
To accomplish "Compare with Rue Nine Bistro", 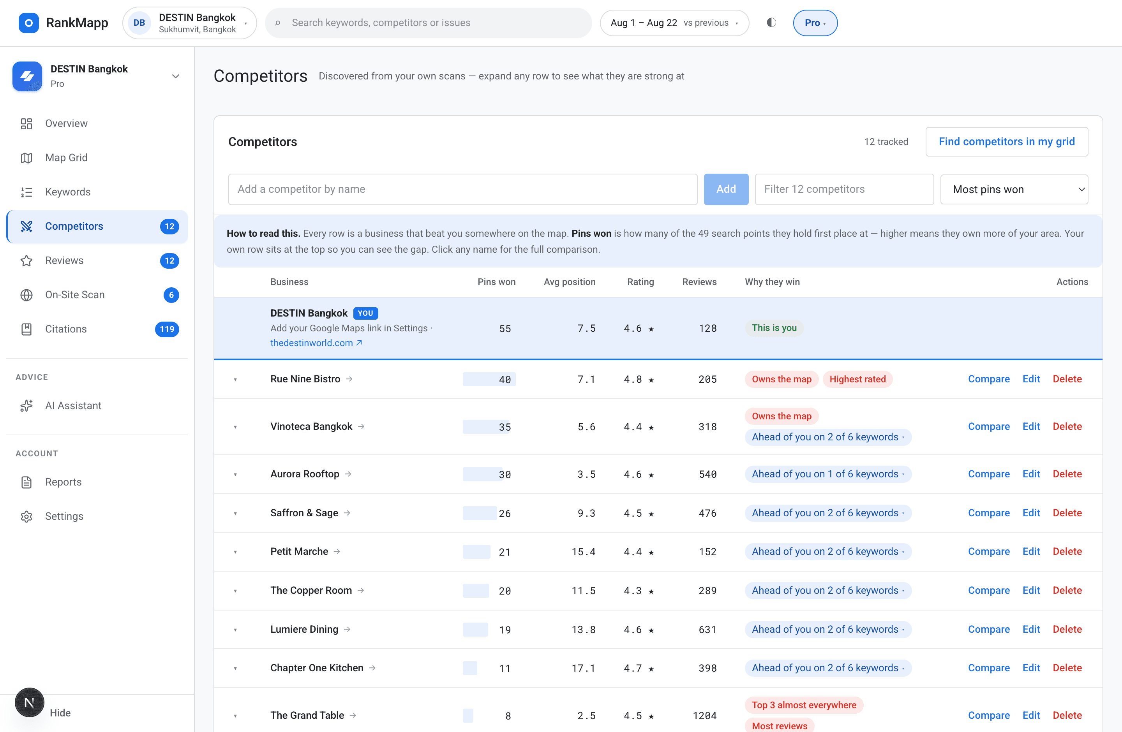I will pyautogui.click(x=989, y=379).
